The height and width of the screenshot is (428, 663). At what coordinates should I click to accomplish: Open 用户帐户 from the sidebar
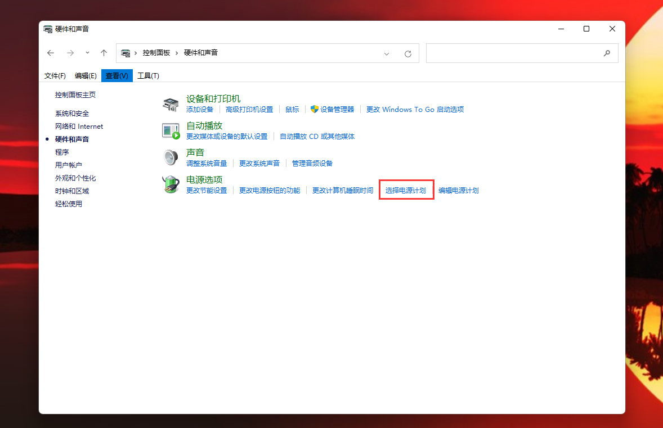click(69, 165)
